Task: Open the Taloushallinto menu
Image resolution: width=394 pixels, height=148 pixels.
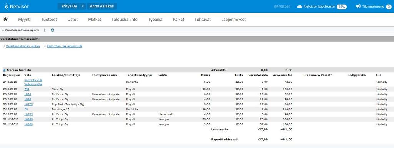Action: pyautogui.click(x=125, y=20)
